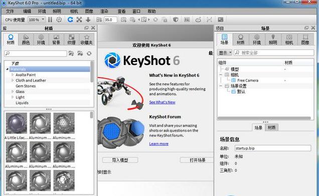
Task: Open the 编辑 menu
Action: click(x=27, y=11)
